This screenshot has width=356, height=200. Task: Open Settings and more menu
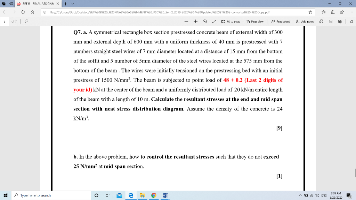(x=351, y=12)
